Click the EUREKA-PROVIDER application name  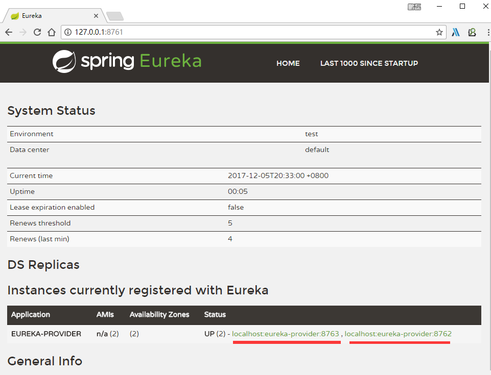tap(46, 334)
